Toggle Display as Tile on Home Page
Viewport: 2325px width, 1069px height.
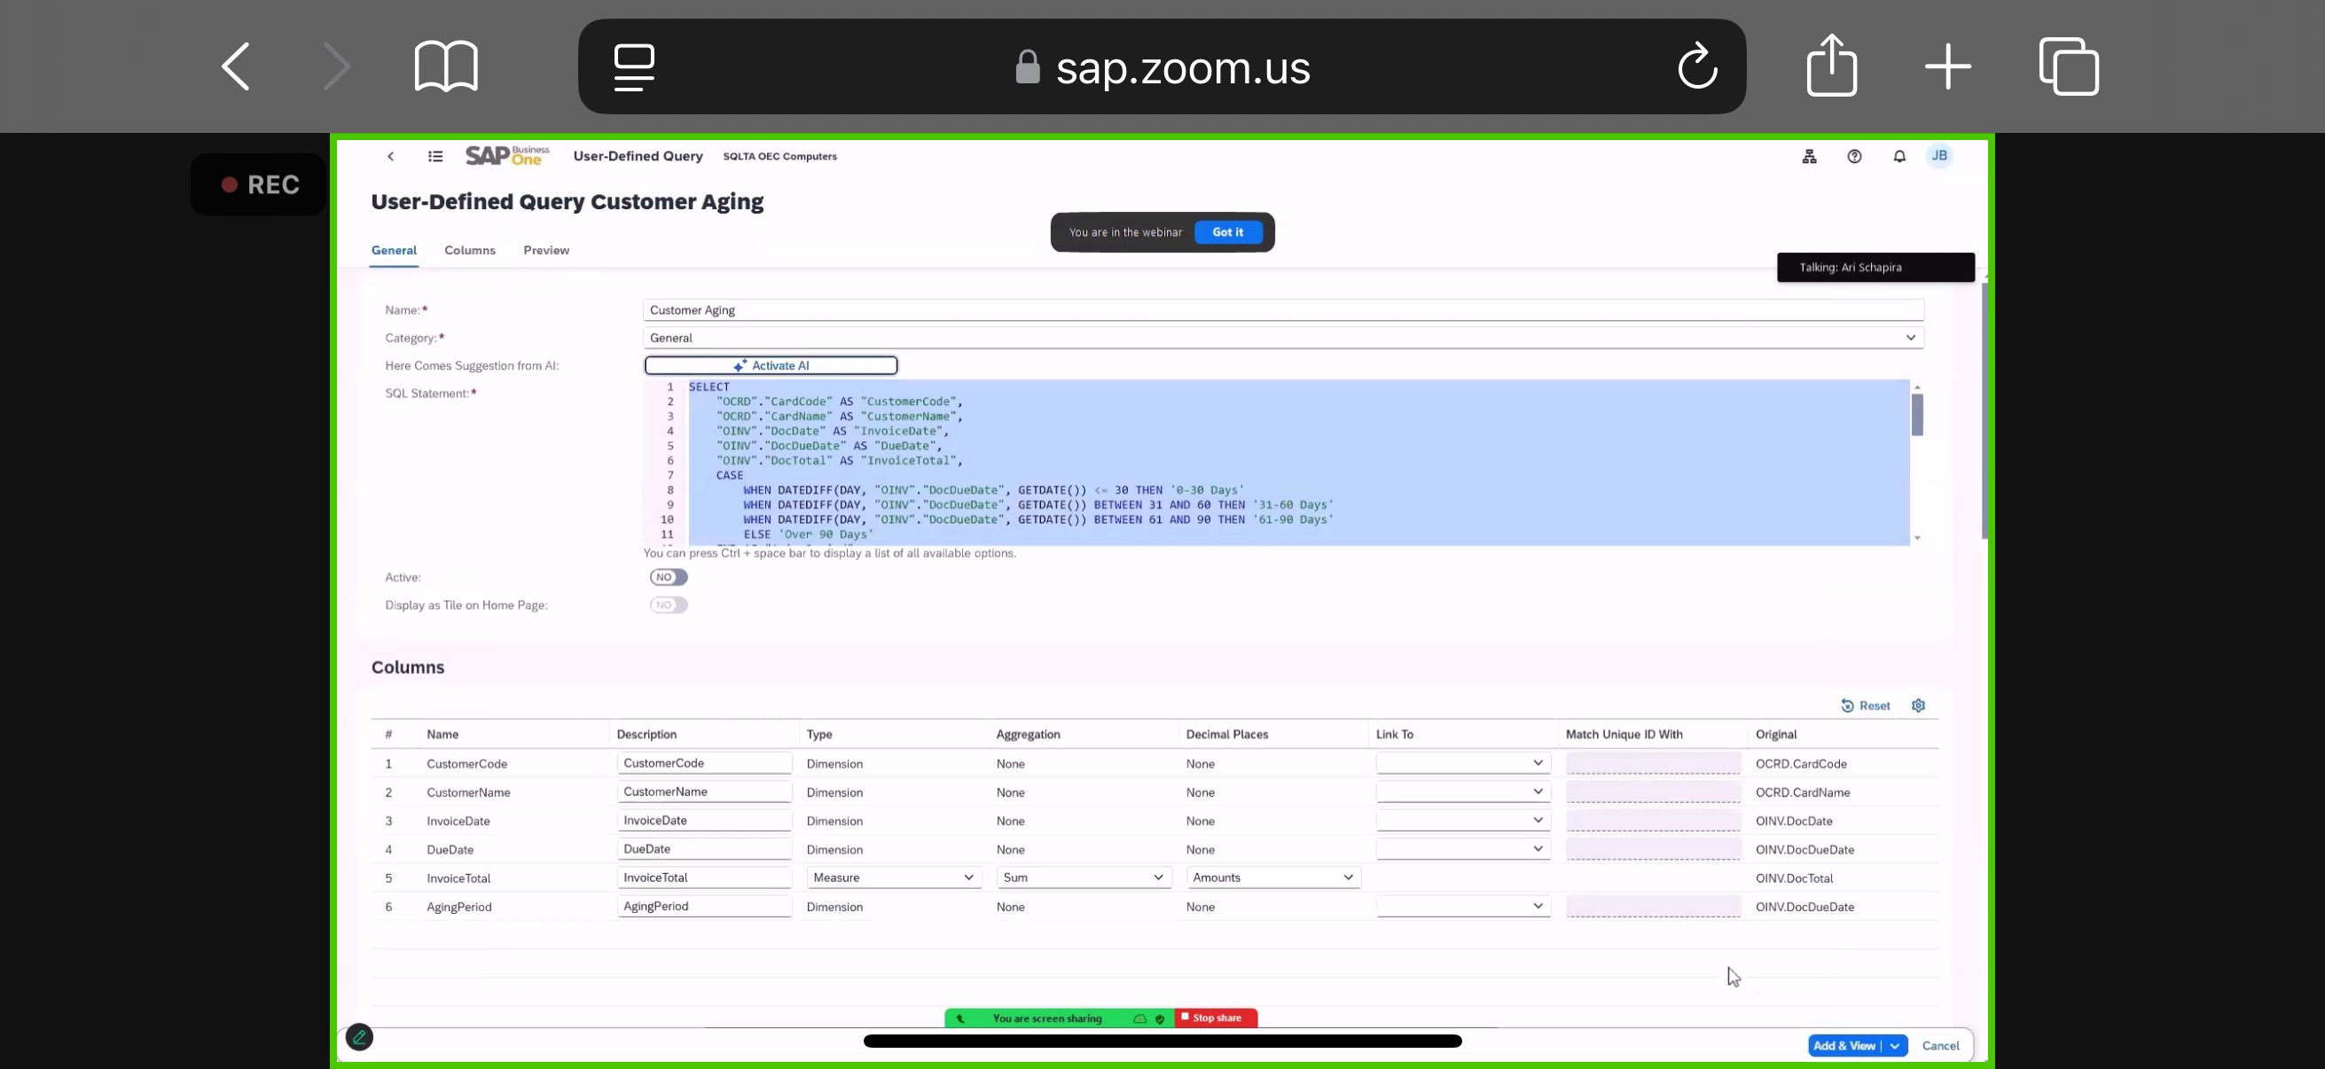668,605
